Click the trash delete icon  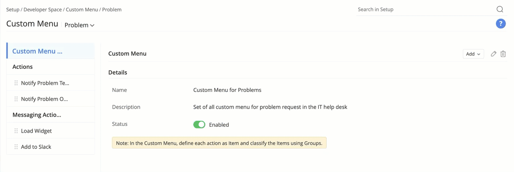click(x=503, y=54)
